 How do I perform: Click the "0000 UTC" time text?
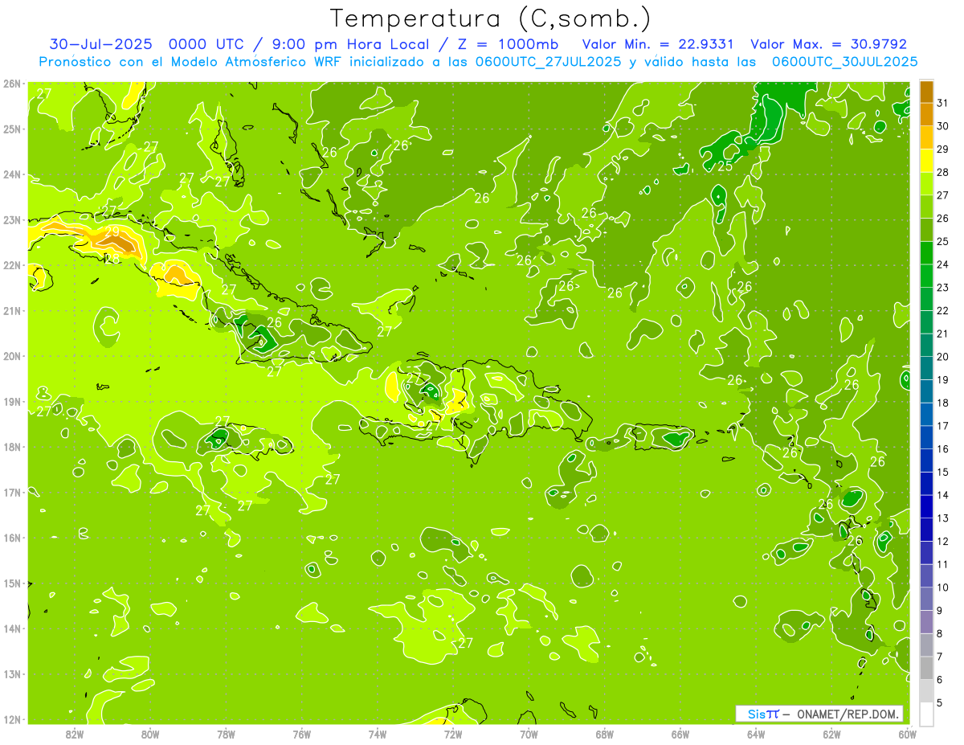click(x=205, y=43)
